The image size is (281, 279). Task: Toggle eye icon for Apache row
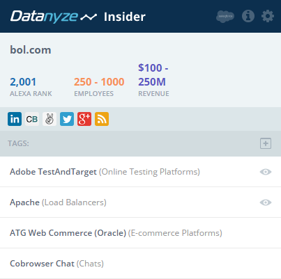pos(266,202)
